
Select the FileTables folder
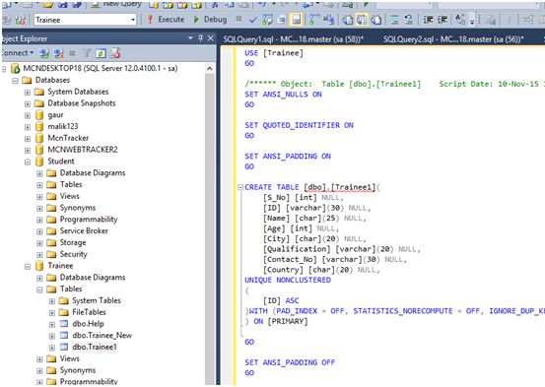[89, 312]
